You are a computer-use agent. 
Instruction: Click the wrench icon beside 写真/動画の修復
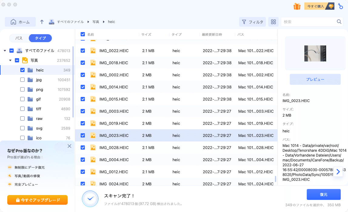click(9, 176)
